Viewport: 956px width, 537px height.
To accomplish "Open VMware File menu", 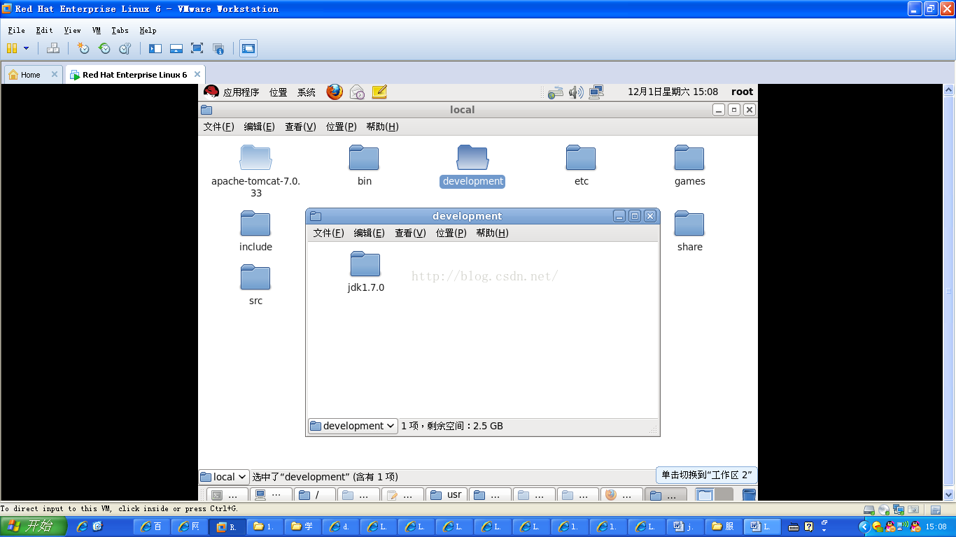I will [16, 30].
